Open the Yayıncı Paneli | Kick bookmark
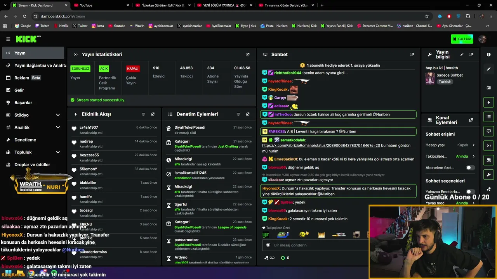This screenshot has height=279, width=497. [x=336, y=26]
